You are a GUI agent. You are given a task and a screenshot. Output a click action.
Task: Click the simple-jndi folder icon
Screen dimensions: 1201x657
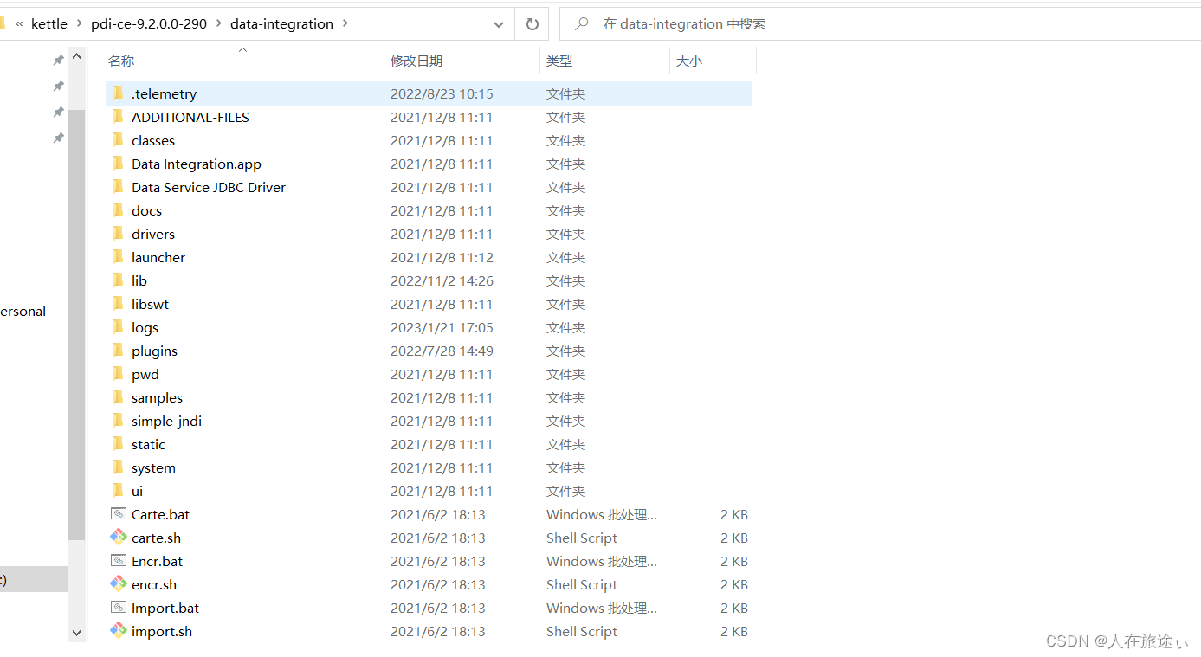(x=118, y=421)
